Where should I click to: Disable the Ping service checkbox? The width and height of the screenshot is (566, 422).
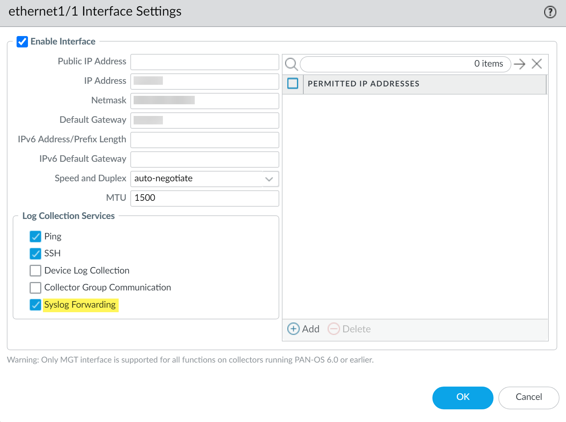[x=35, y=237]
